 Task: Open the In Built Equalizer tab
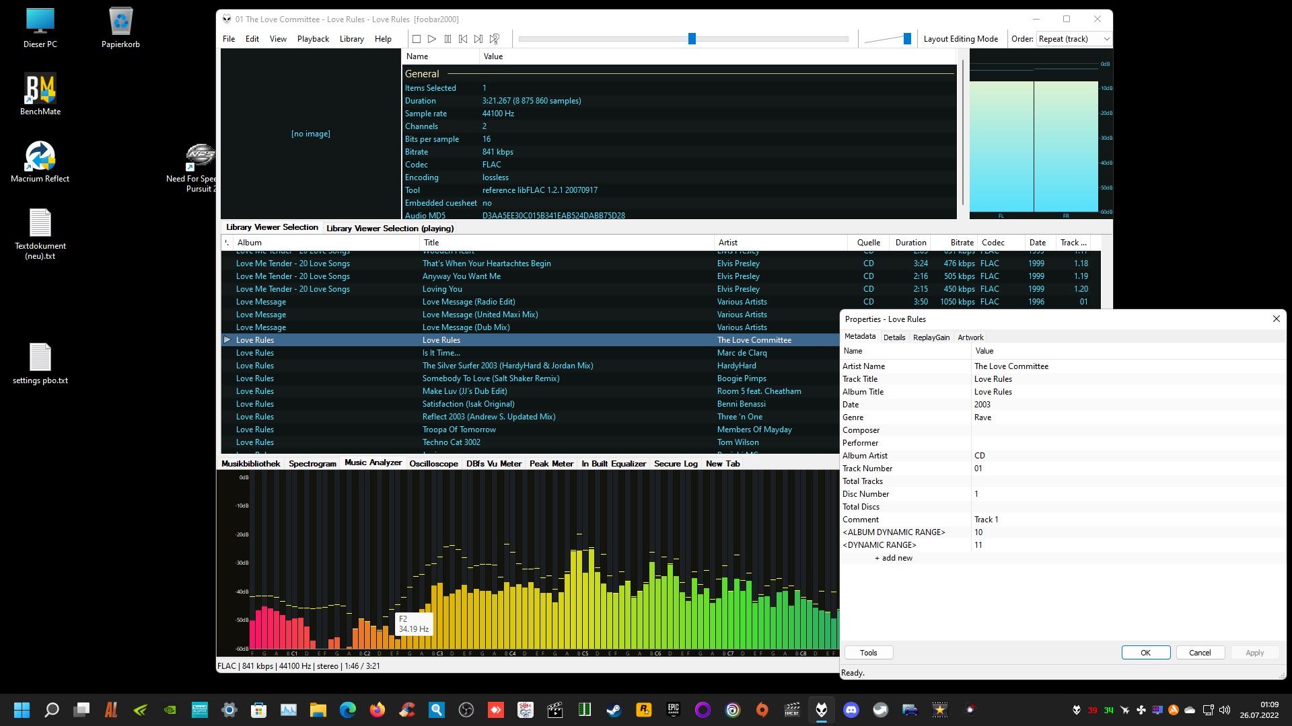[x=614, y=464]
